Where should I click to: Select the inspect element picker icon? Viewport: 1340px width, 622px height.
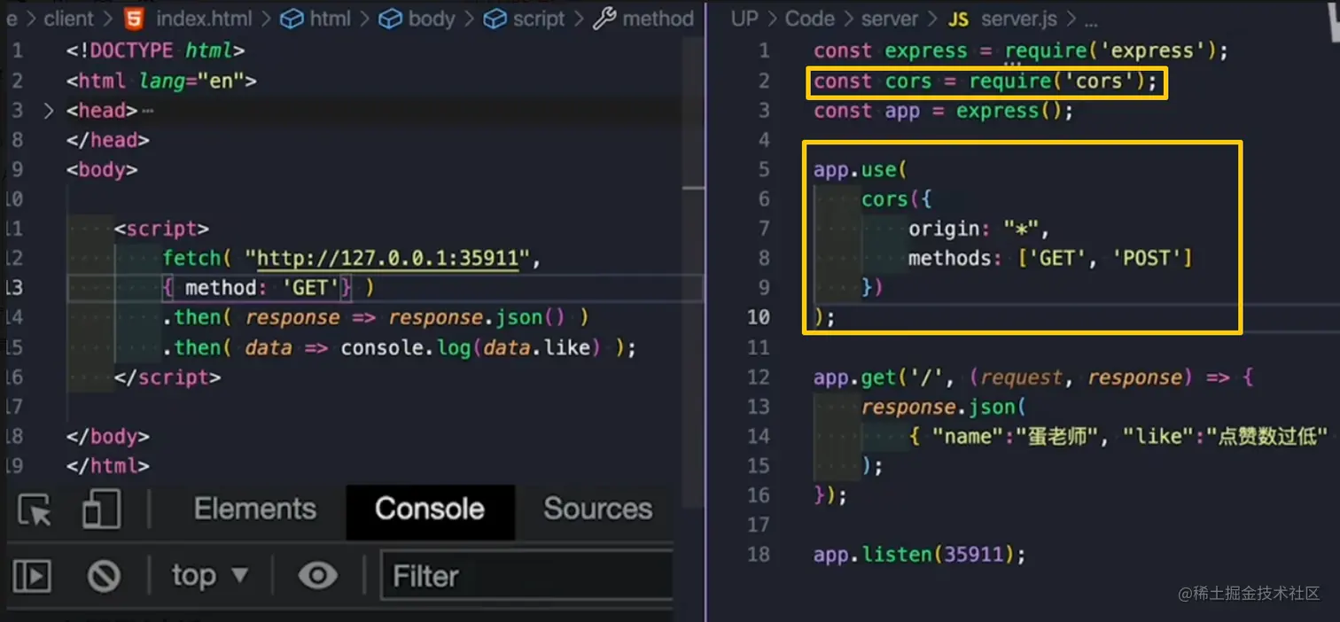pyautogui.click(x=35, y=510)
